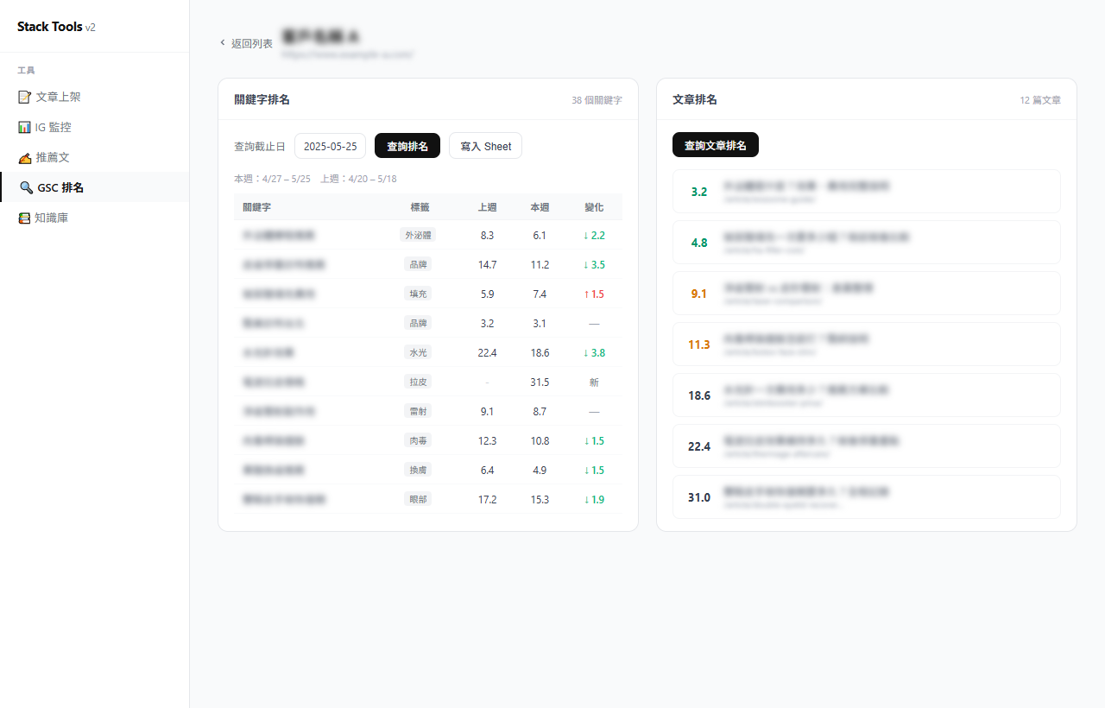Click the 文章排名 panel title
Viewport: 1105px width, 708px height.
coord(695,99)
